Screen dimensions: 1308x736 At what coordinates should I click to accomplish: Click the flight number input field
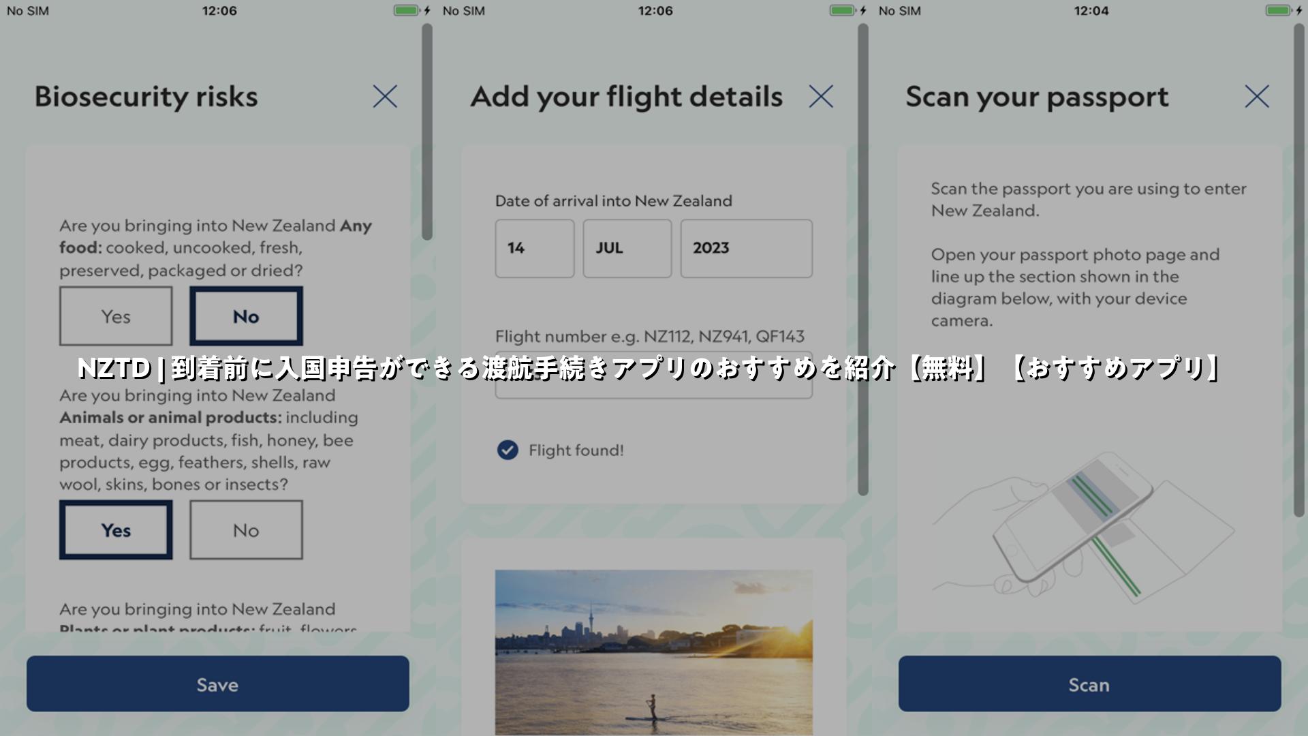pyautogui.click(x=654, y=376)
